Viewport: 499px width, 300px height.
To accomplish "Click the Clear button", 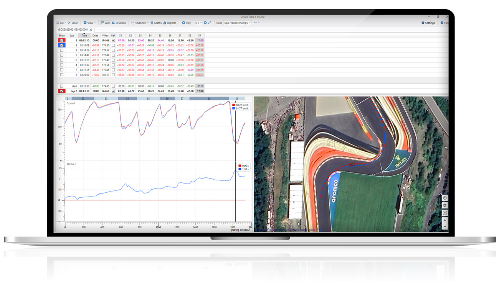I will [73, 23].
